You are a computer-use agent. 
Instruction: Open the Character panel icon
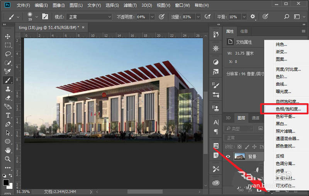pyautogui.click(x=216, y=122)
